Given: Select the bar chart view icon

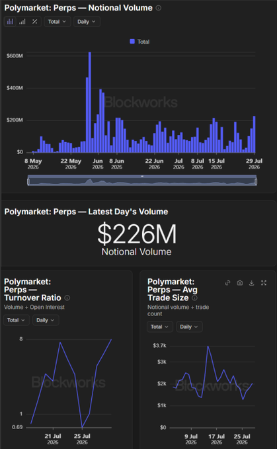Looking at the screenshot, I should [11, 22].
